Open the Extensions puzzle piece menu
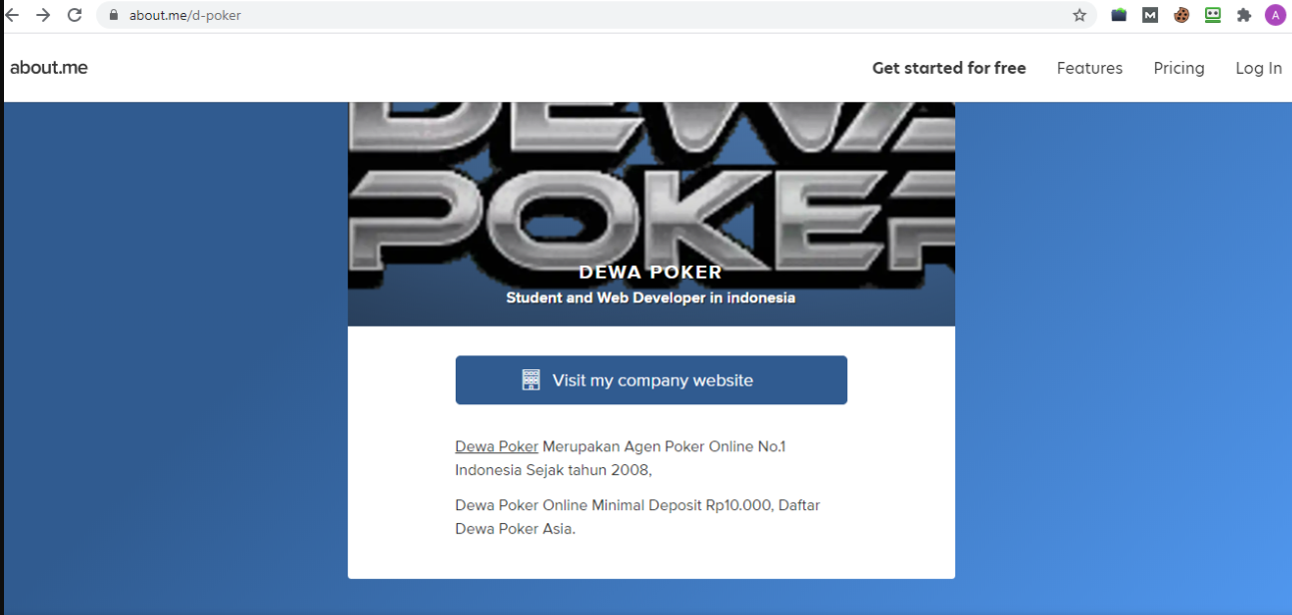This screenshot has width=1292, height=615. click(x=1244, y=15)
